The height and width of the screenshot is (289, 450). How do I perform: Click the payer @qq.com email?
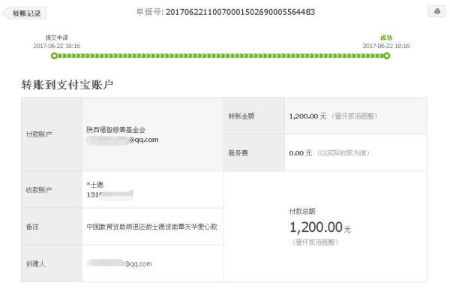pyautogui.click(x=122, y=140)
